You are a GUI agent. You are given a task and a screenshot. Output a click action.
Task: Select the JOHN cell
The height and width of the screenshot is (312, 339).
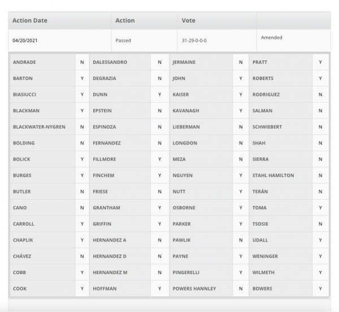(201, 78)
